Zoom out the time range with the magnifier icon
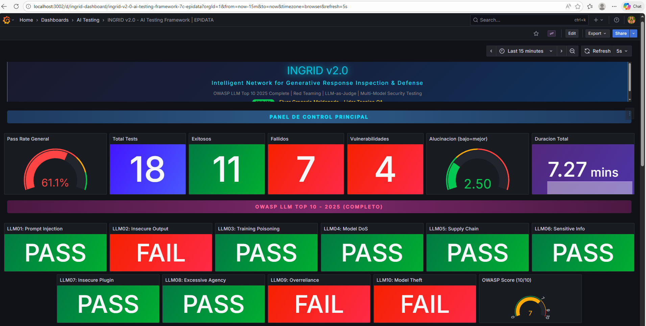This screenshot has width=646, height=326. tap(572, 51)
